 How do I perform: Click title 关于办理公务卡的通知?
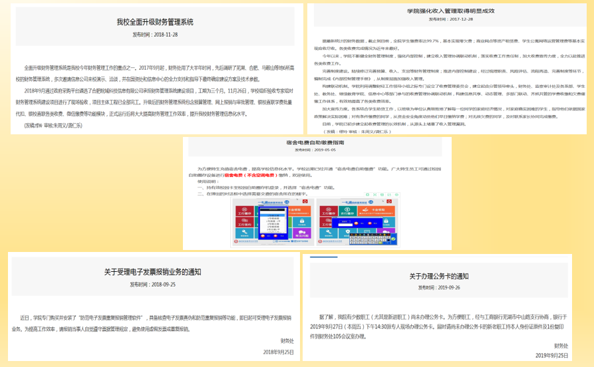coord(438,277)
